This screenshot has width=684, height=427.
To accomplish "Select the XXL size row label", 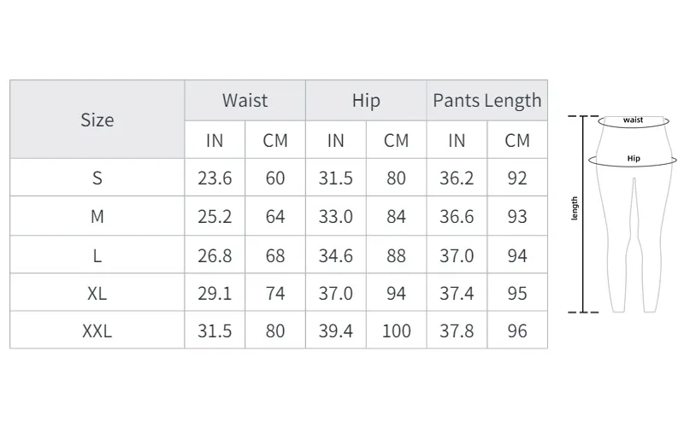I will [x=97, y=330].
